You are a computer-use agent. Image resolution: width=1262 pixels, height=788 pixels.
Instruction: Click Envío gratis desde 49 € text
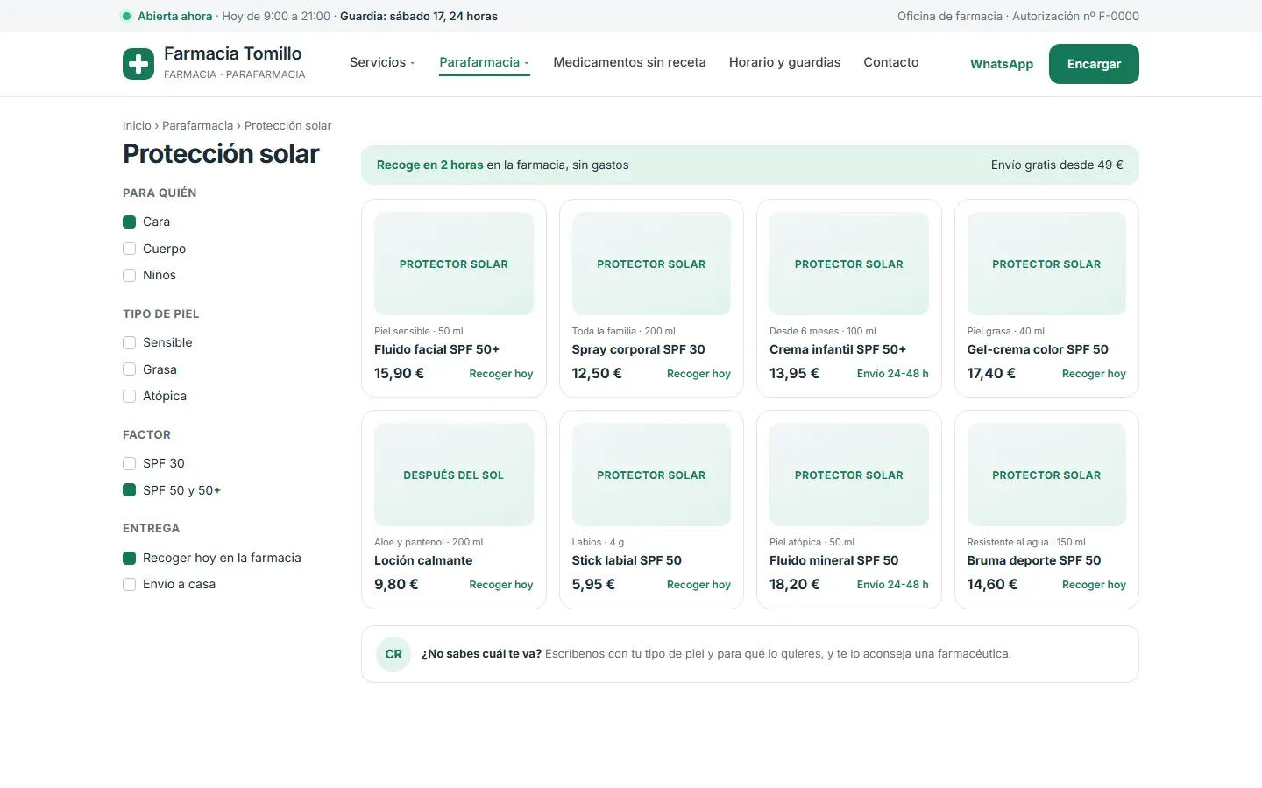click(1057, 165)
